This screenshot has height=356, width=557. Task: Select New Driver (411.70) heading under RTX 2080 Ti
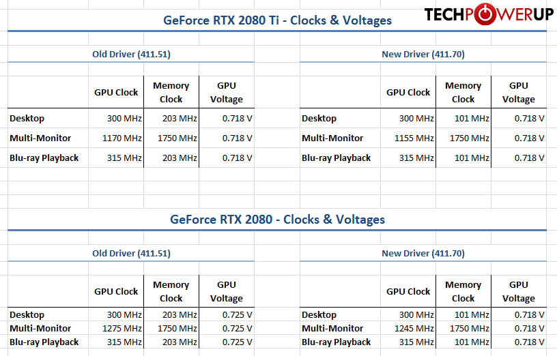[x=423, y=55]
